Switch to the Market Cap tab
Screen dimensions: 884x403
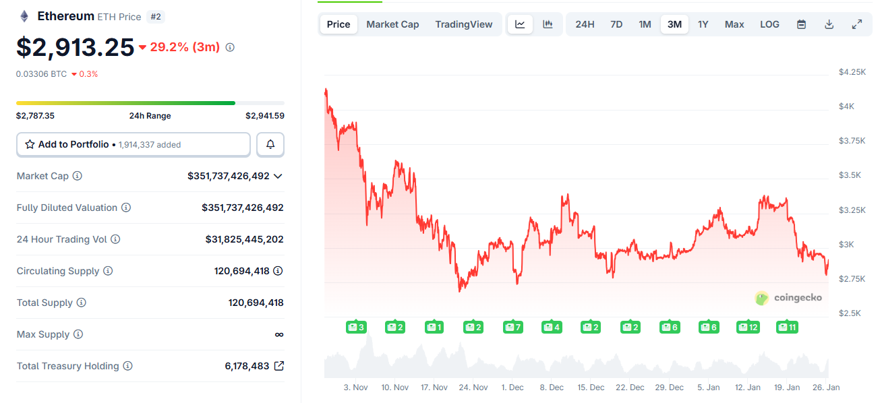(392, 24)
